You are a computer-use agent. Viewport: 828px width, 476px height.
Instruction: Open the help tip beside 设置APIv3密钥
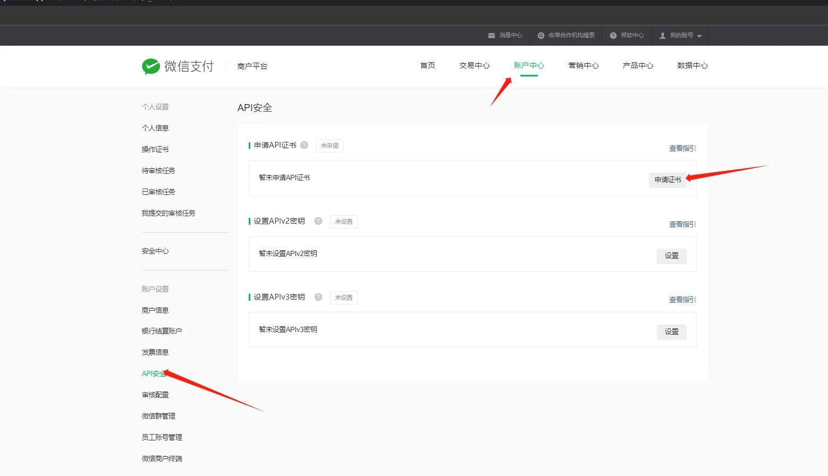click(318, 296)
